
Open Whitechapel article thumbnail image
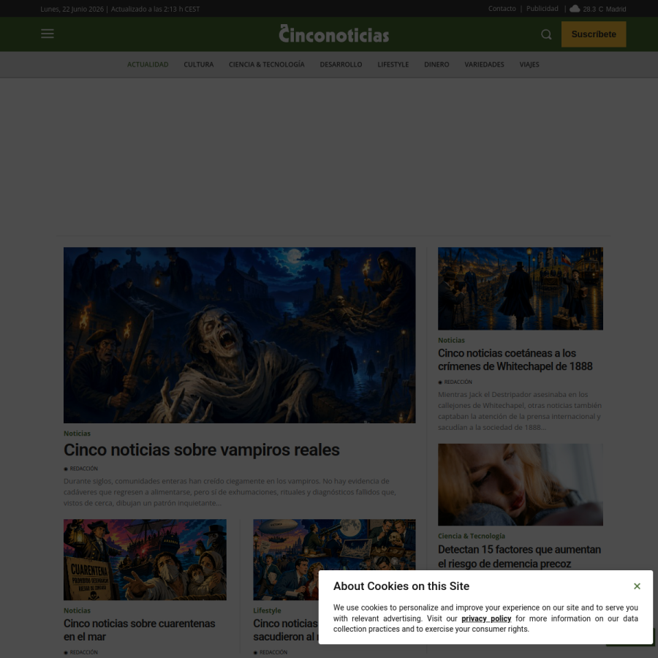(x=521, y=288)
